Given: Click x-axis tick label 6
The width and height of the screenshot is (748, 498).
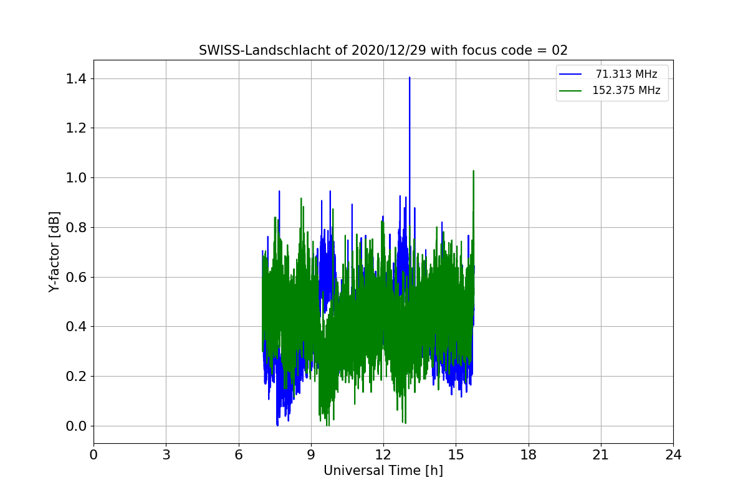Looking at the screenshot, I should [239, 455].
